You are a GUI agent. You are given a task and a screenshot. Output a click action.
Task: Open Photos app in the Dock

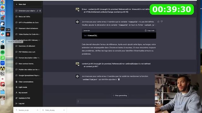3,7
